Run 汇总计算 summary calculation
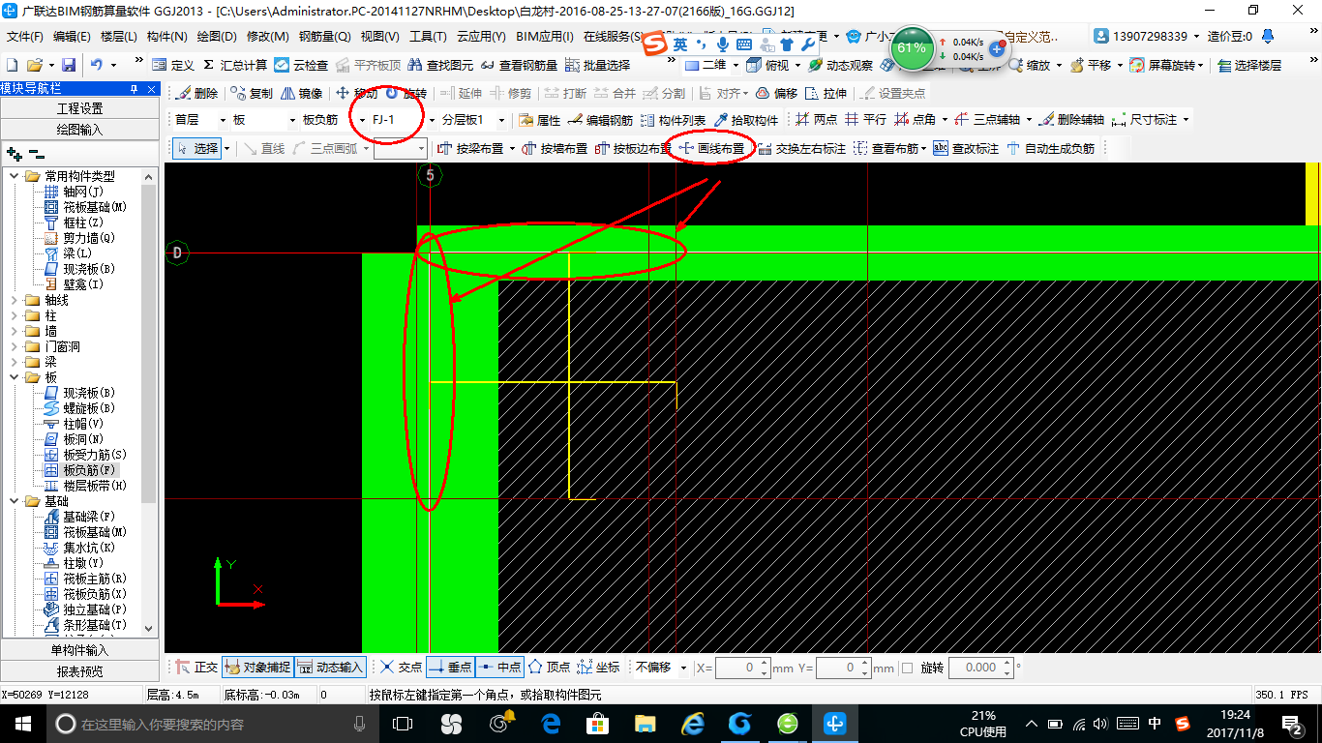The width and height of the screenshot is (1322, 743). point(234,65)
